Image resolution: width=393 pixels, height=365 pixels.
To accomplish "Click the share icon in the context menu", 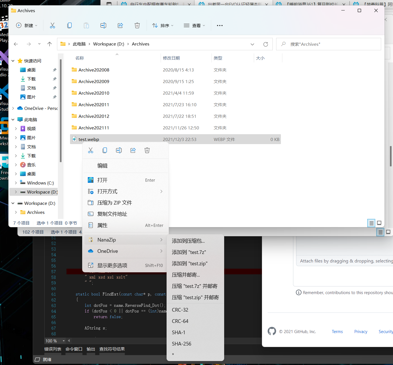I will coord(133,150).
